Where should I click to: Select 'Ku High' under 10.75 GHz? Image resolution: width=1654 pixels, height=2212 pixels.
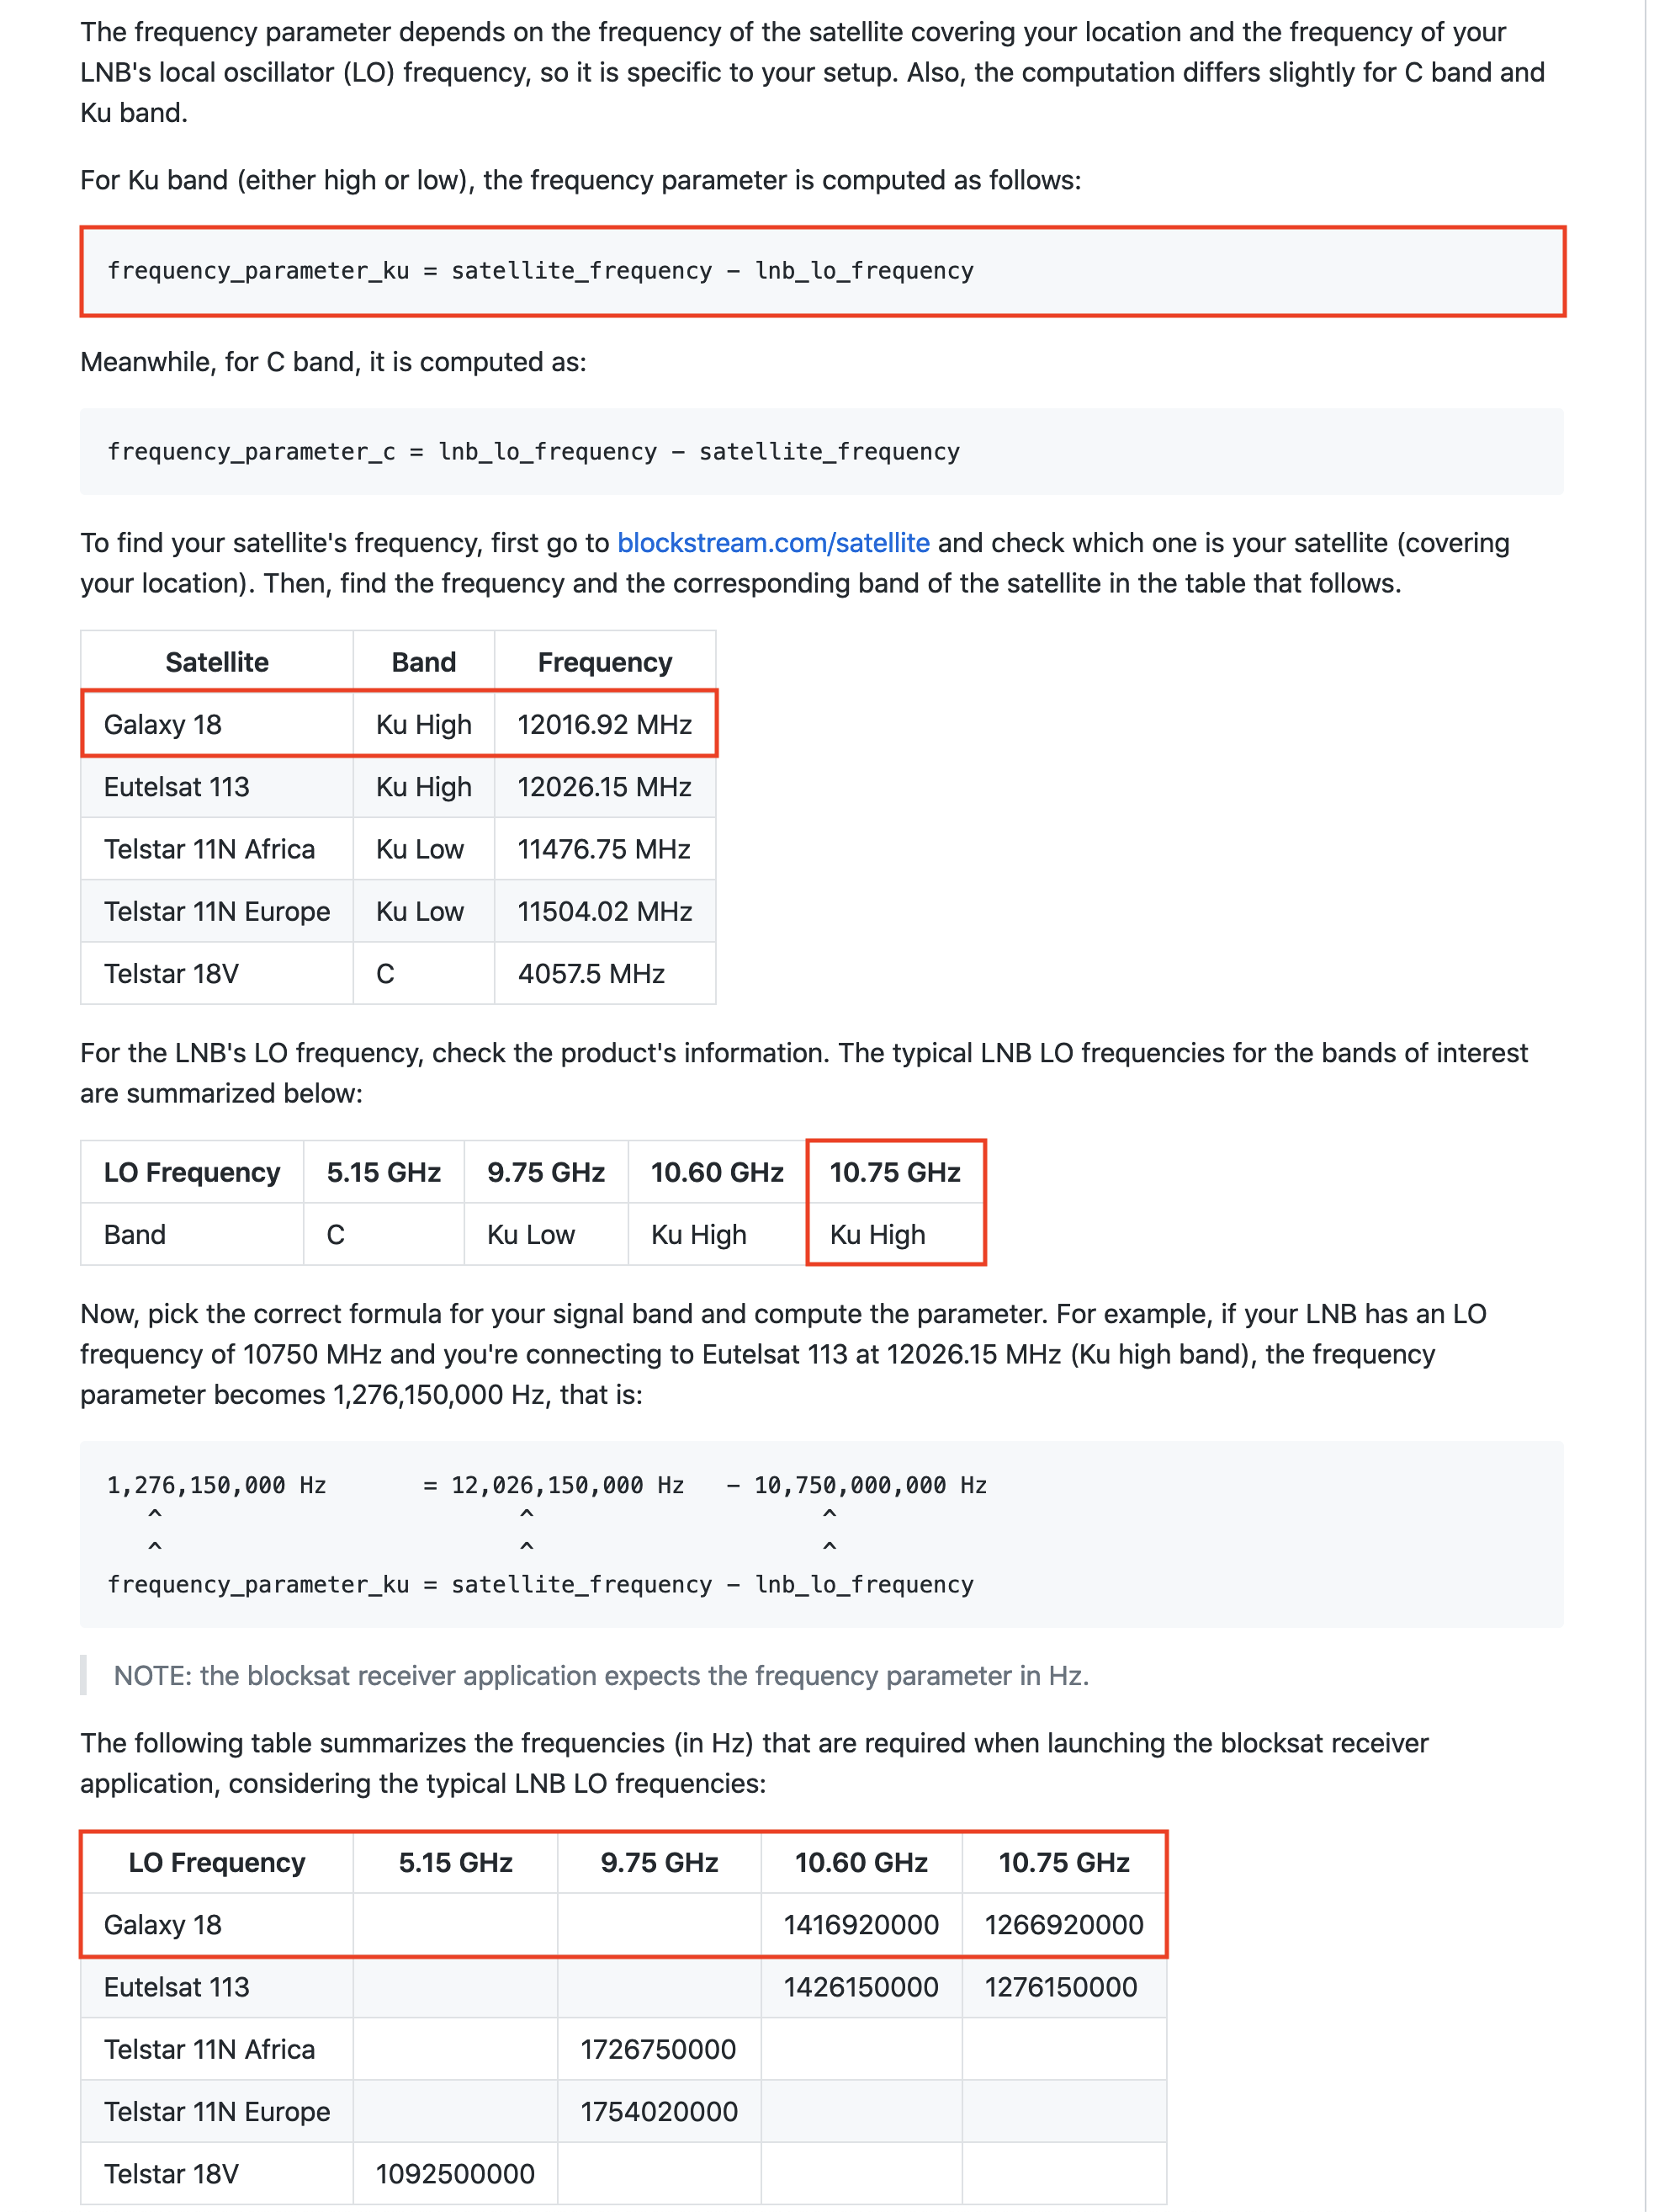894,1234
